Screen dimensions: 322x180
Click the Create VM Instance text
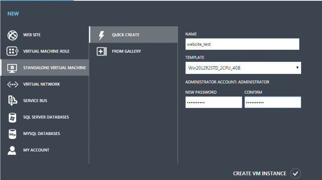(x=260, y=174)
